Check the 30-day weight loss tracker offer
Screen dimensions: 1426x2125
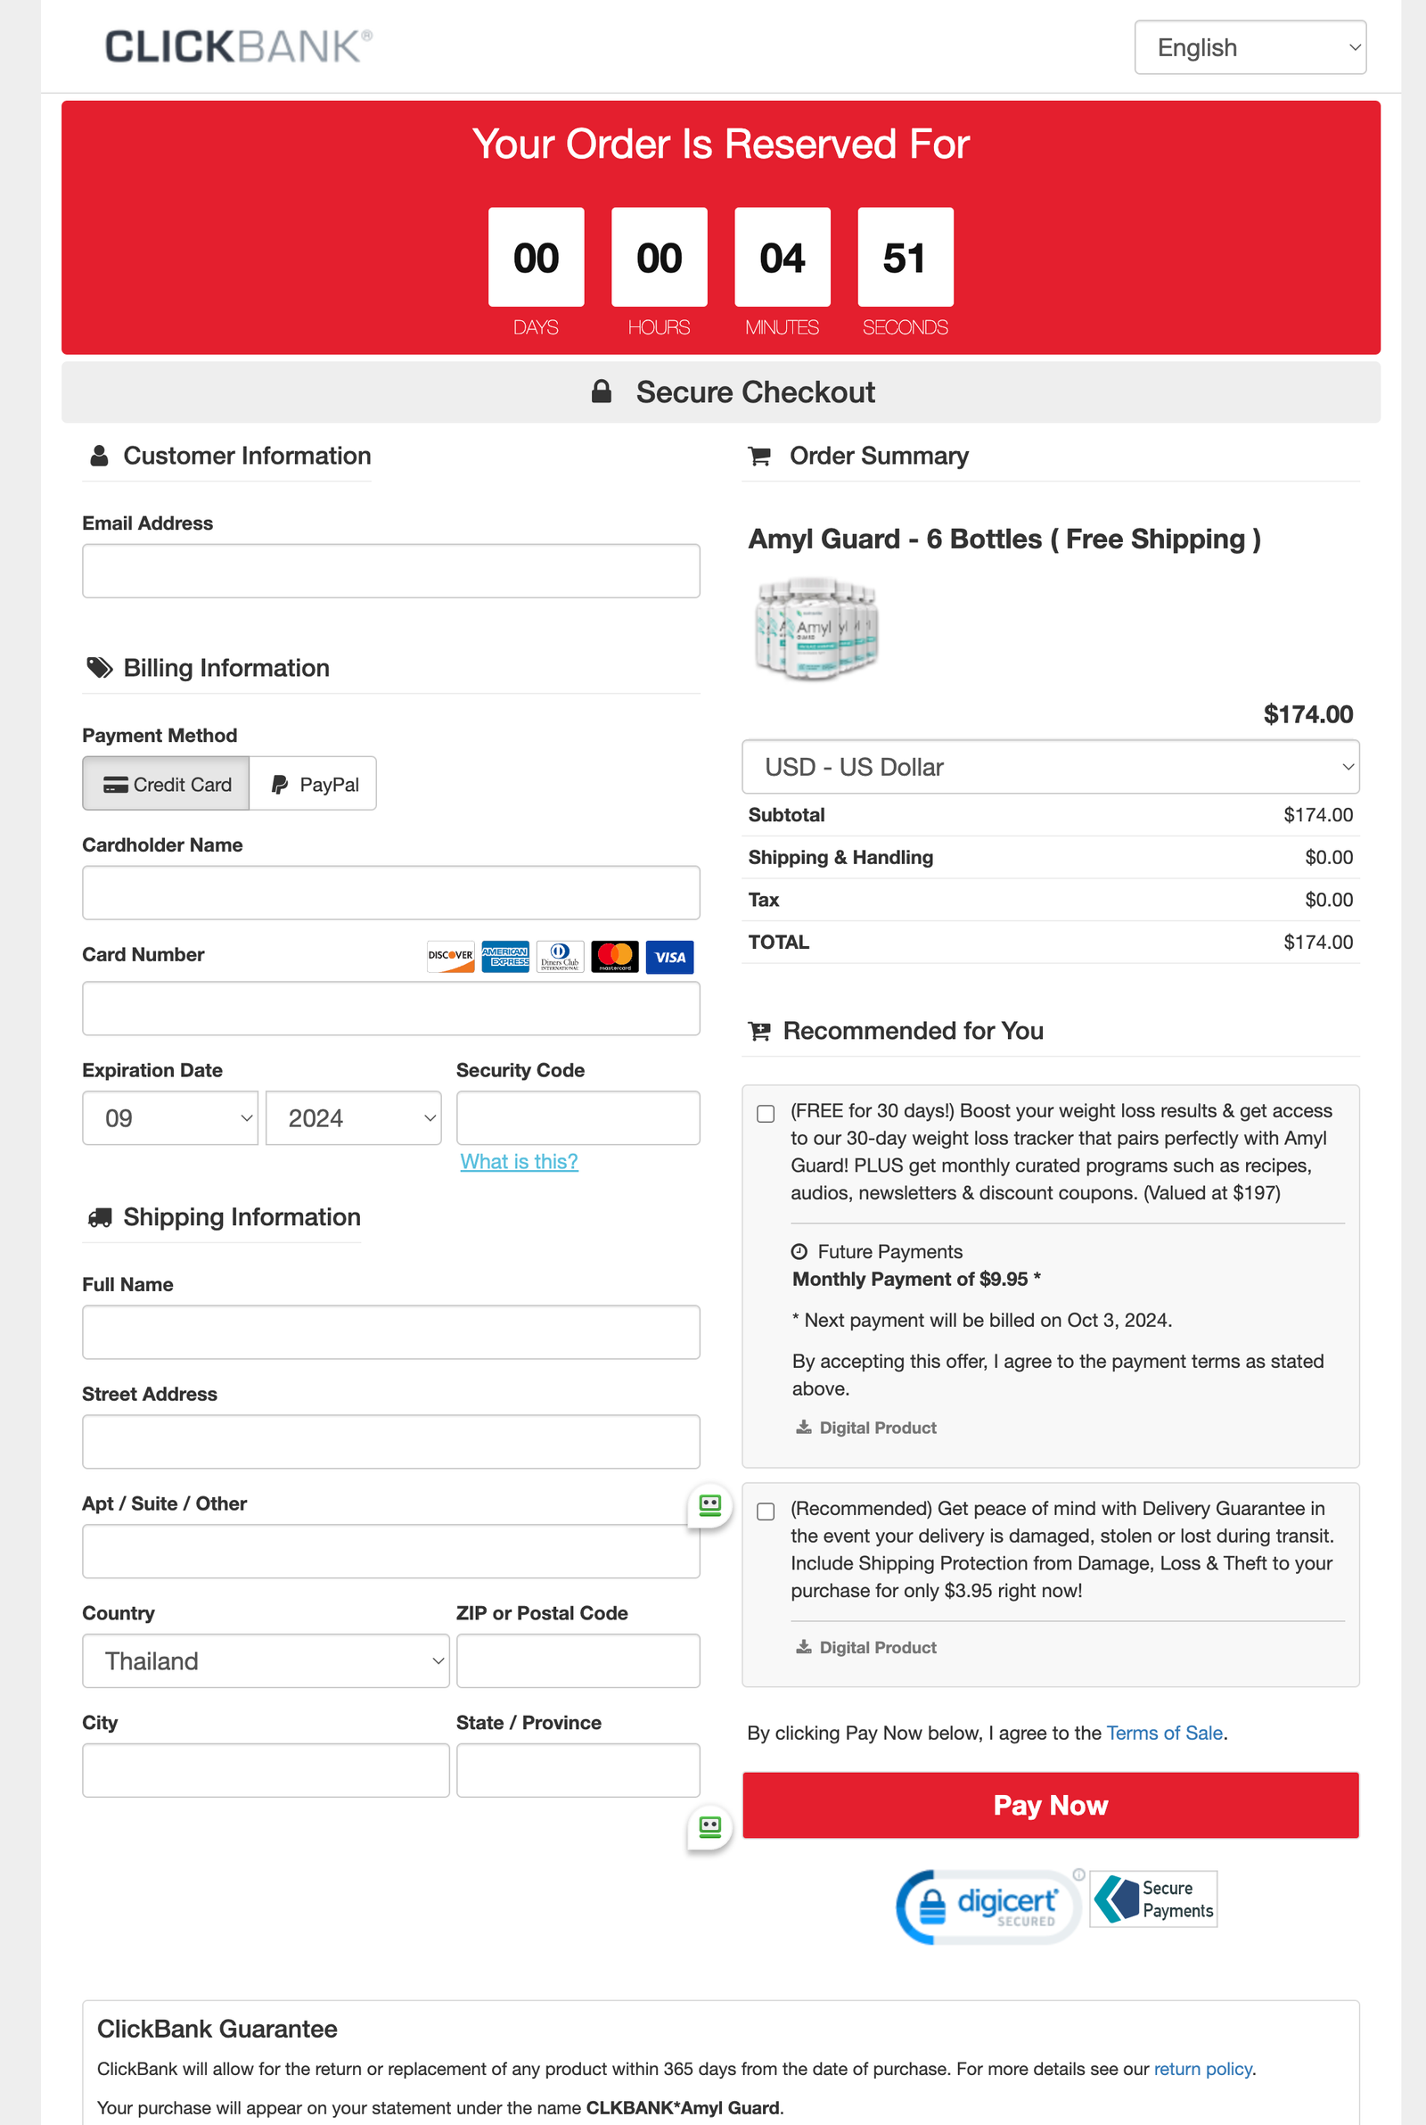point(766,1114)
